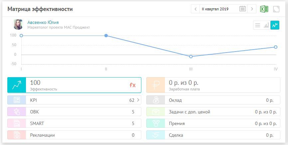The height and width of the screenshot is (145, 288).
Task: Click the KPI row icon
Action: click(x=17, y=100)
